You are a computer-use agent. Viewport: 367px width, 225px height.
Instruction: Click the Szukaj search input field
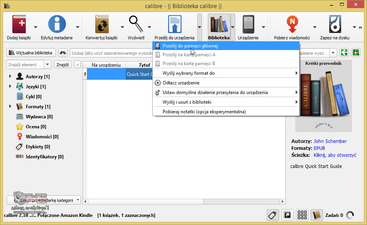(x=111, y=53)
